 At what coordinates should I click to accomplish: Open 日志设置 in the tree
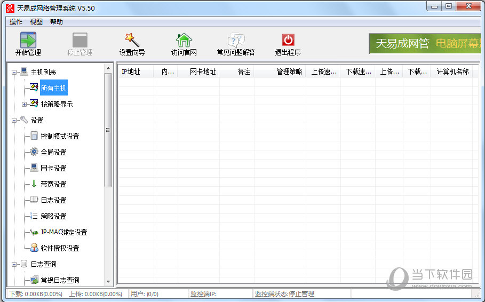(x=53, y=200)
